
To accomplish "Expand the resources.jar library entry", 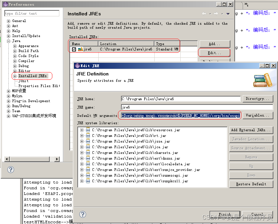I will [x=82, y=130].
